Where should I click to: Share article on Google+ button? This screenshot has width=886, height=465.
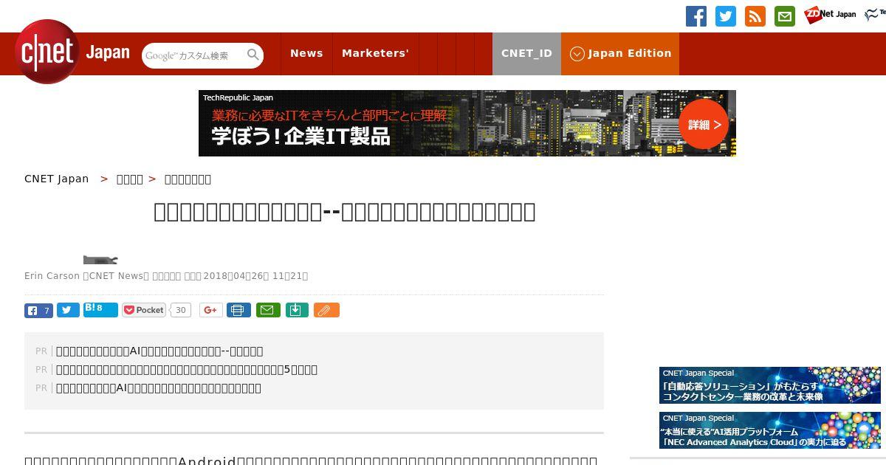210,310
